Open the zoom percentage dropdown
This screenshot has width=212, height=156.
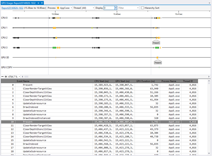19,76
